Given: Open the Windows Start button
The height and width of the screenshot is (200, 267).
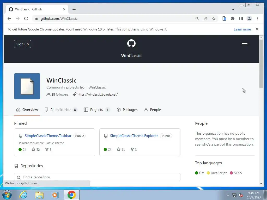Looking at the screenshot, I should point(7,195).
